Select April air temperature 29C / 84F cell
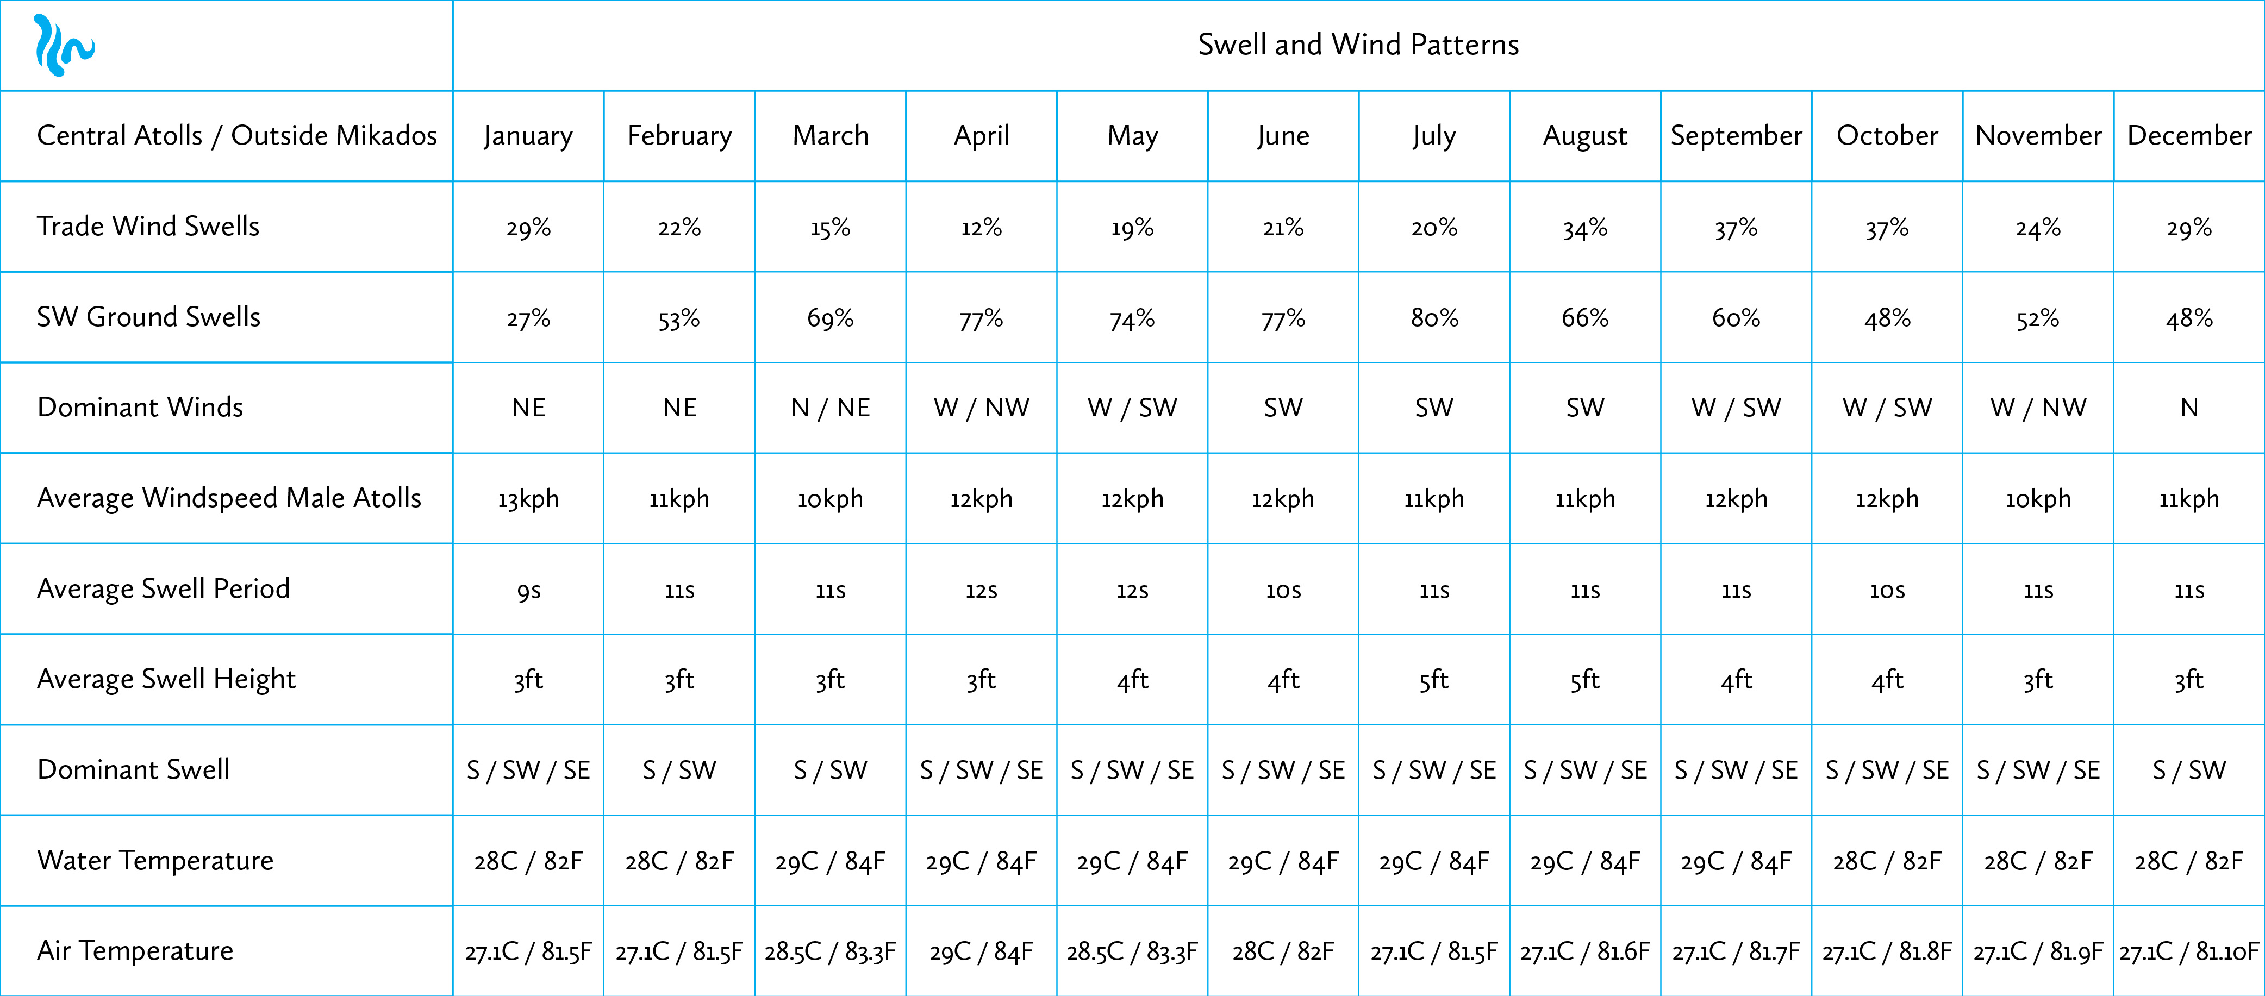The height and width of the screenshot is (996, 2265). coord(981,951)
